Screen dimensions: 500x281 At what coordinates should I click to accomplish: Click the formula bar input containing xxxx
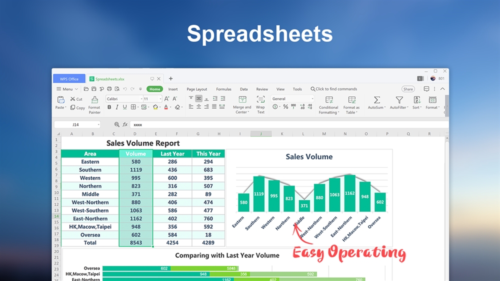[289, 124]
